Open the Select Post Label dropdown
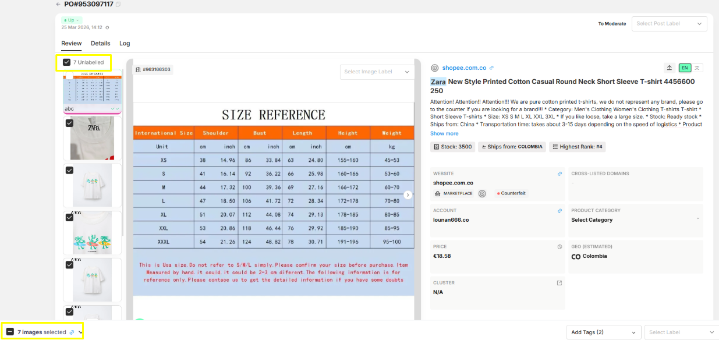Viewport: 719px width, 340px height. (670, 24)
